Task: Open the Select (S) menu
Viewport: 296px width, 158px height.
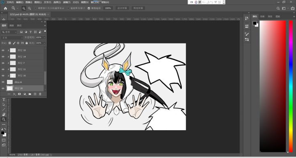Action: pyautogui.click(x=57, y=2)
